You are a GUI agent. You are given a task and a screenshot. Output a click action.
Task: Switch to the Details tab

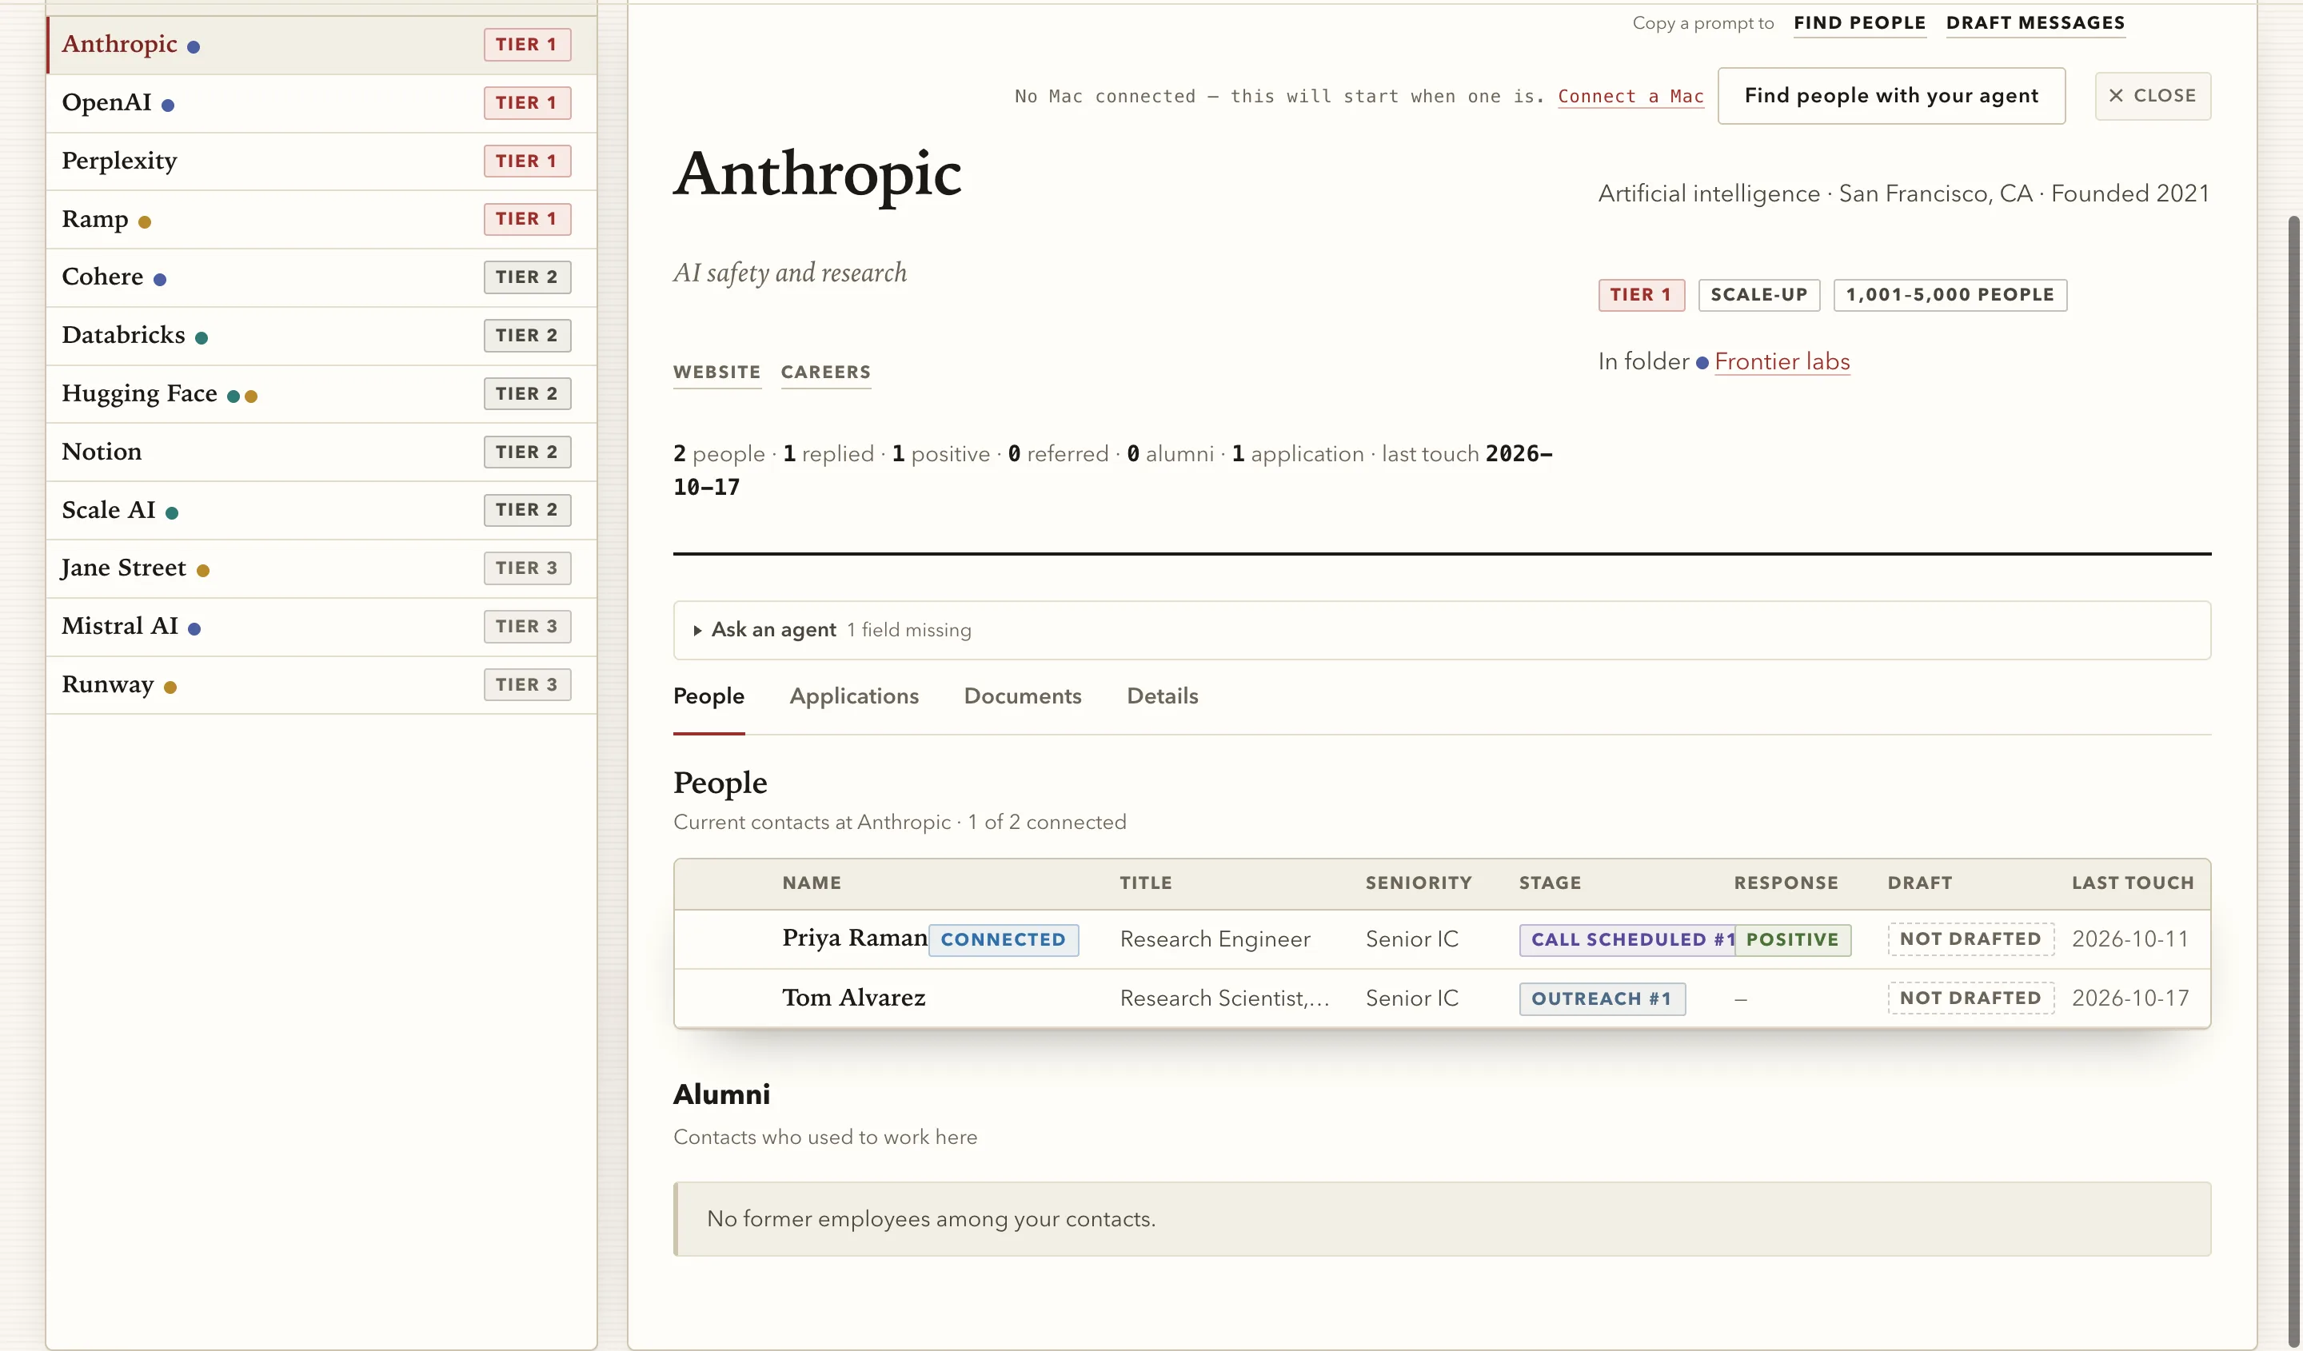coord(1163,696)
